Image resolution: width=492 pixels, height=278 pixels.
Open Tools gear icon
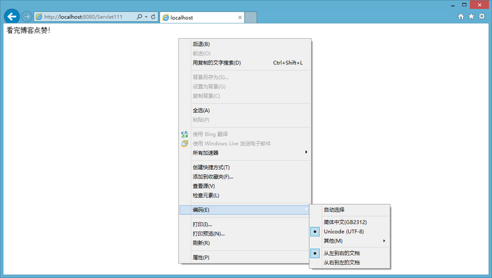(482, 16)
